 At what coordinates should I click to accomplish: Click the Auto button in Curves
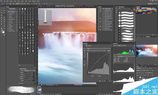click(108, 51)
